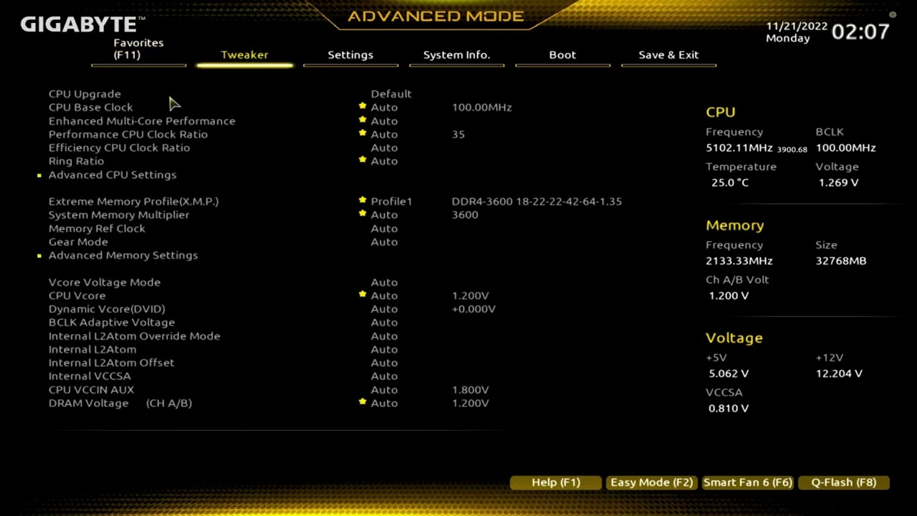Click the star next to System Memory Multiplier
The width and height of the screenshot is (917, 516).
point(363,214)
